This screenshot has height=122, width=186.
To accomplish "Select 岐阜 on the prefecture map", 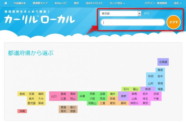I will (x=113, y=99).
